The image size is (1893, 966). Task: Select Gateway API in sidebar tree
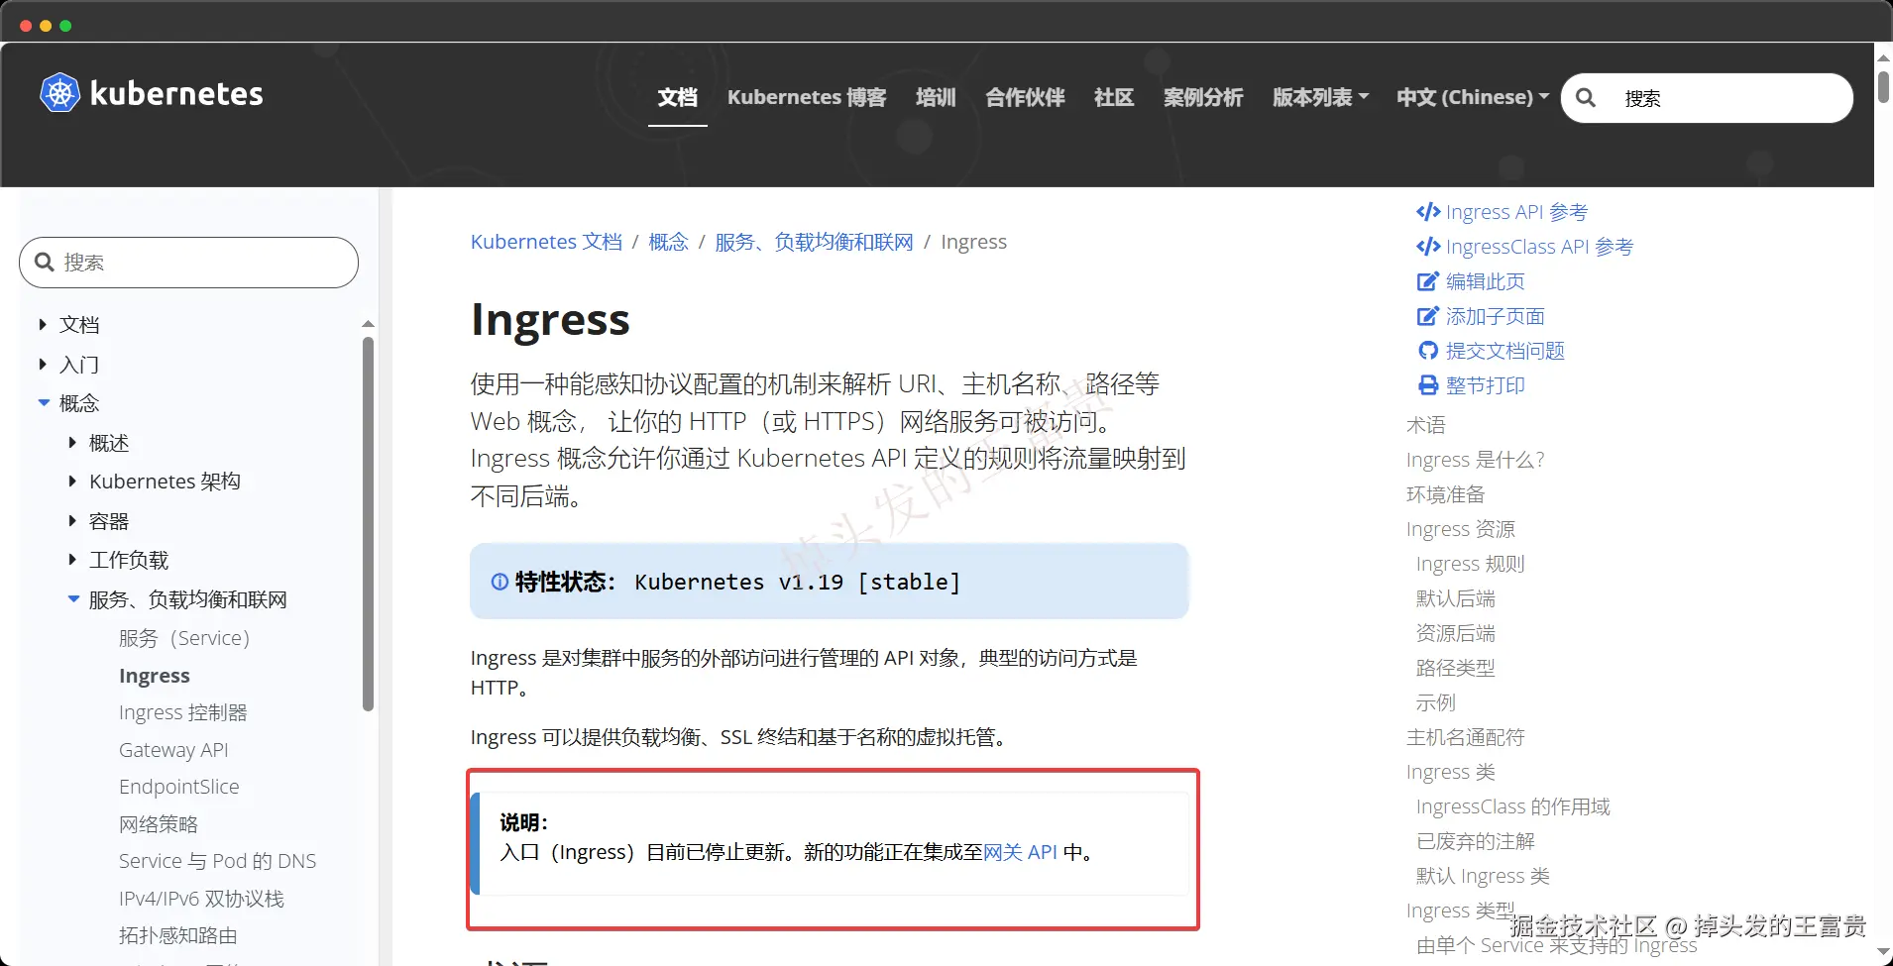pos(173,750)
